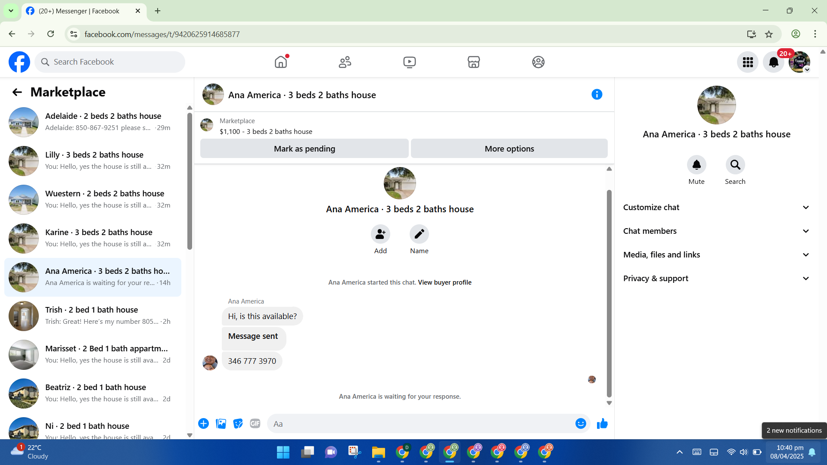
Task: Click the Add people icon
Action: coord(380,234)
